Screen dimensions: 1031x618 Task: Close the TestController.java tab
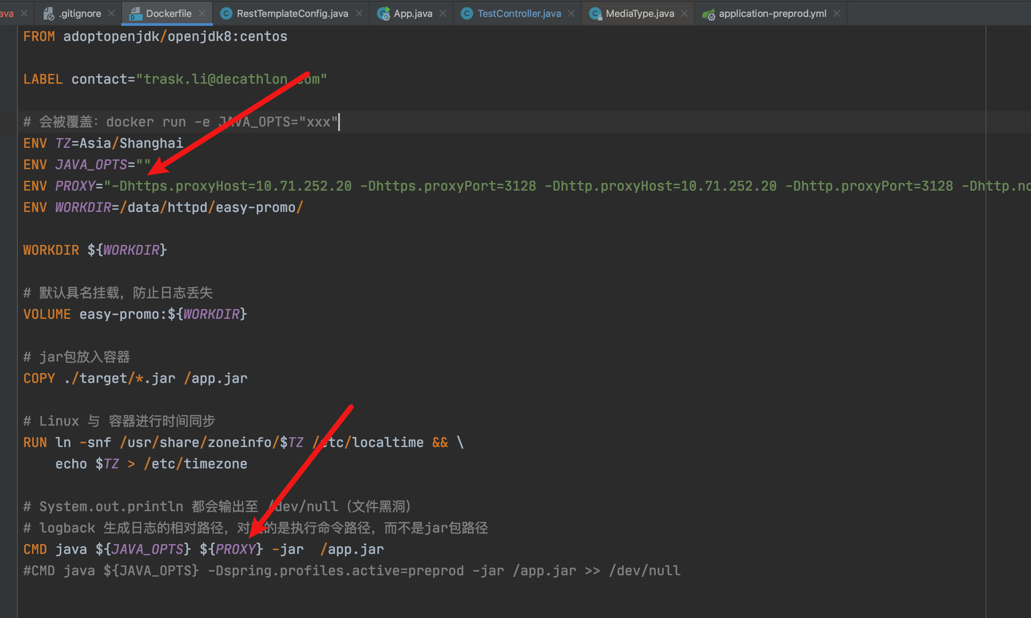click(x=571, y=14)
